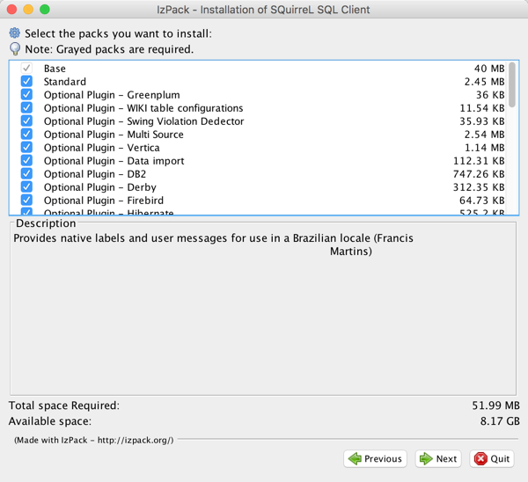
Task: Click the Description panel heading
Action: [46, 223]
